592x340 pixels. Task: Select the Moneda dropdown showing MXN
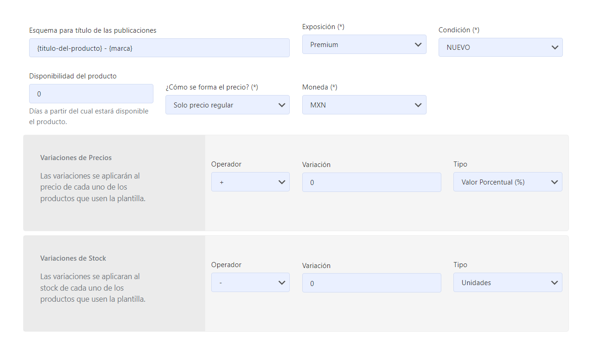click(x=364, y=105)
